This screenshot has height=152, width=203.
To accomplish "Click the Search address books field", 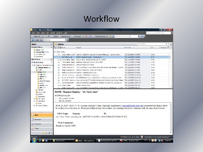I will coord(126,36).
